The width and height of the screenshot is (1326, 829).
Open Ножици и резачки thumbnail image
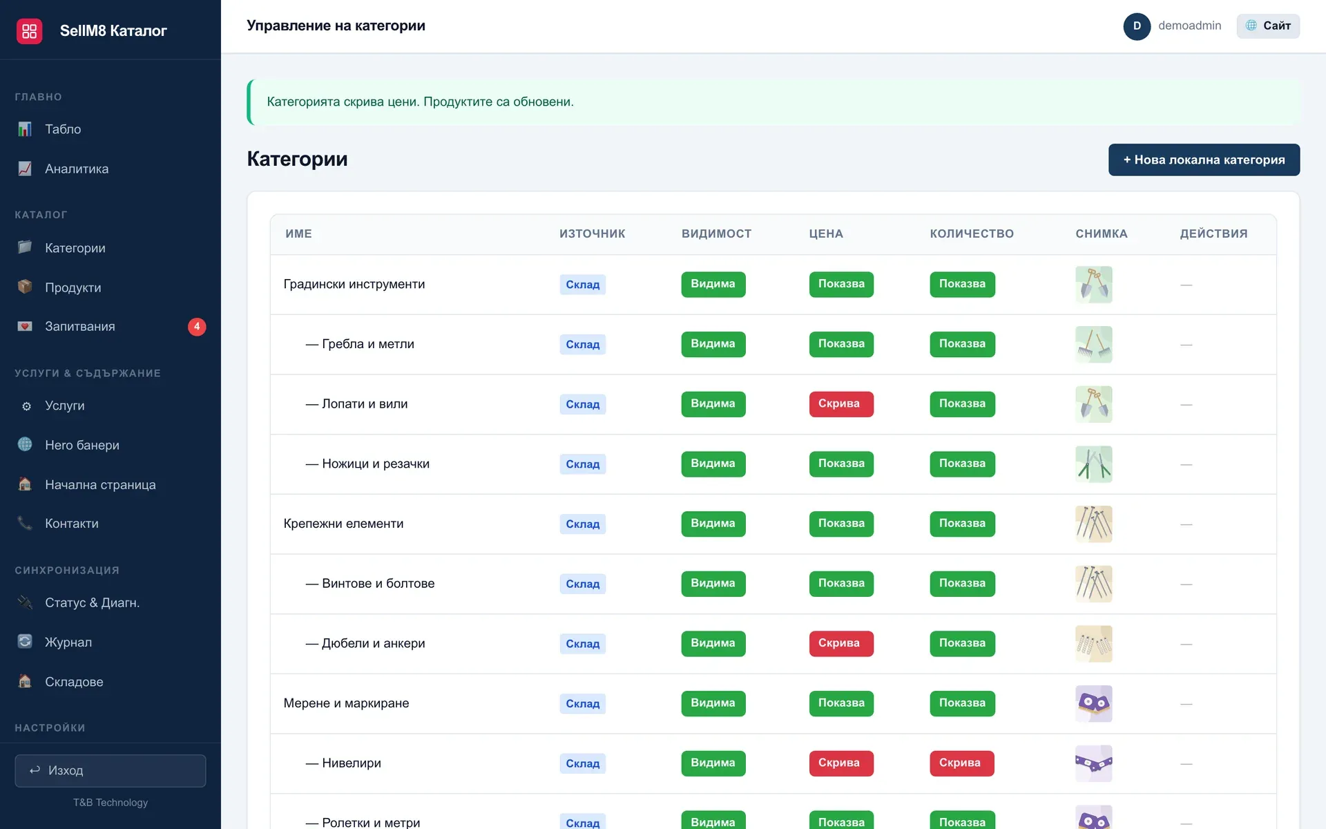(x=1093, y=464)
